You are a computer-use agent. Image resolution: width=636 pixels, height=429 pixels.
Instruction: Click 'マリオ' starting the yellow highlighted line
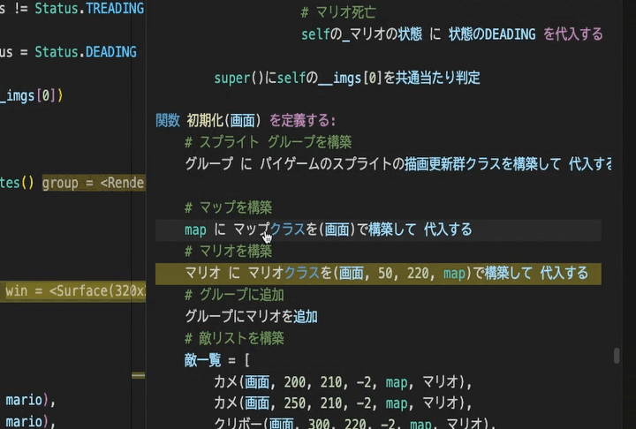(203, 273)
